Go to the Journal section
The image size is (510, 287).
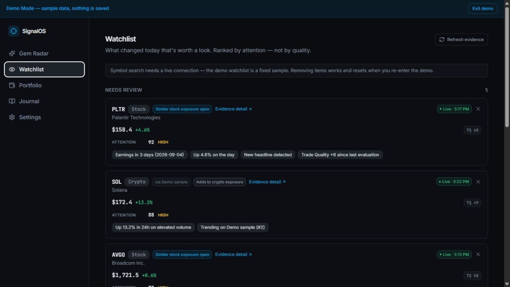[44, 101]
